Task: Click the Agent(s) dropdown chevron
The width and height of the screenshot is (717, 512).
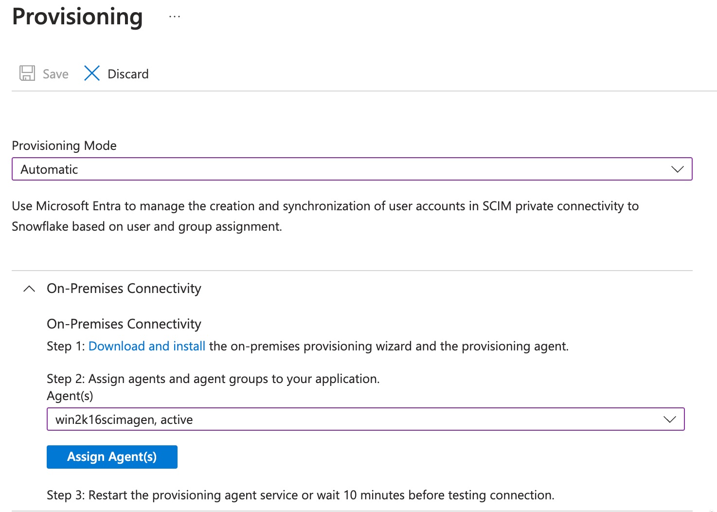Action: point(670,419)
